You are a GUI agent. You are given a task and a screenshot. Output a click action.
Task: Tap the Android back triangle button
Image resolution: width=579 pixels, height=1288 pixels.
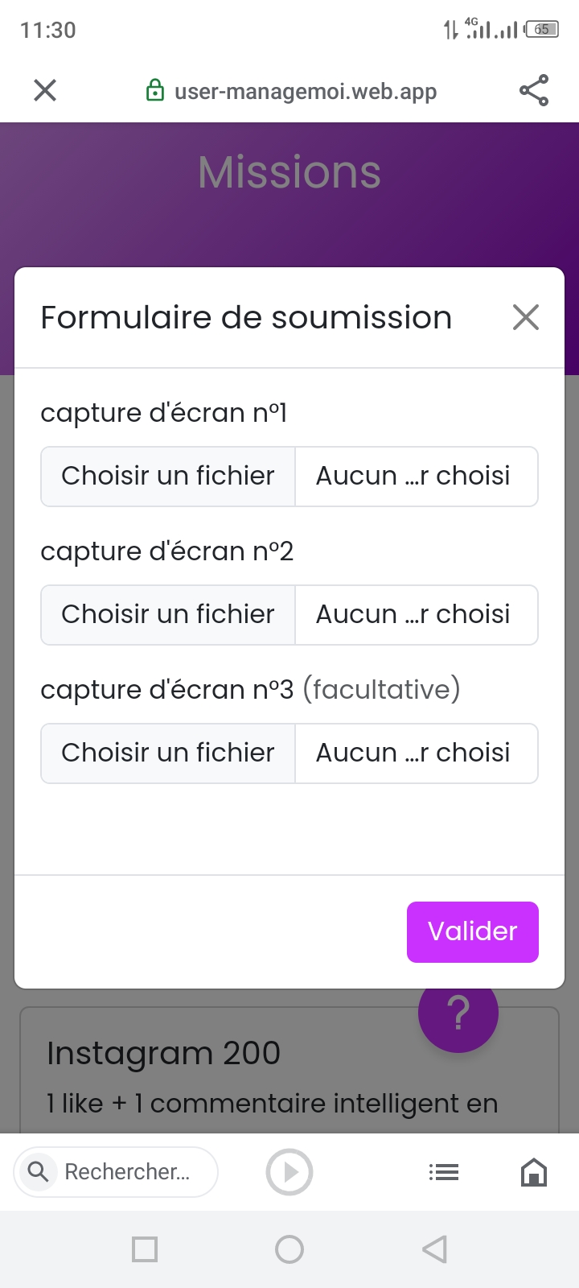click(x=434, y=1249)
